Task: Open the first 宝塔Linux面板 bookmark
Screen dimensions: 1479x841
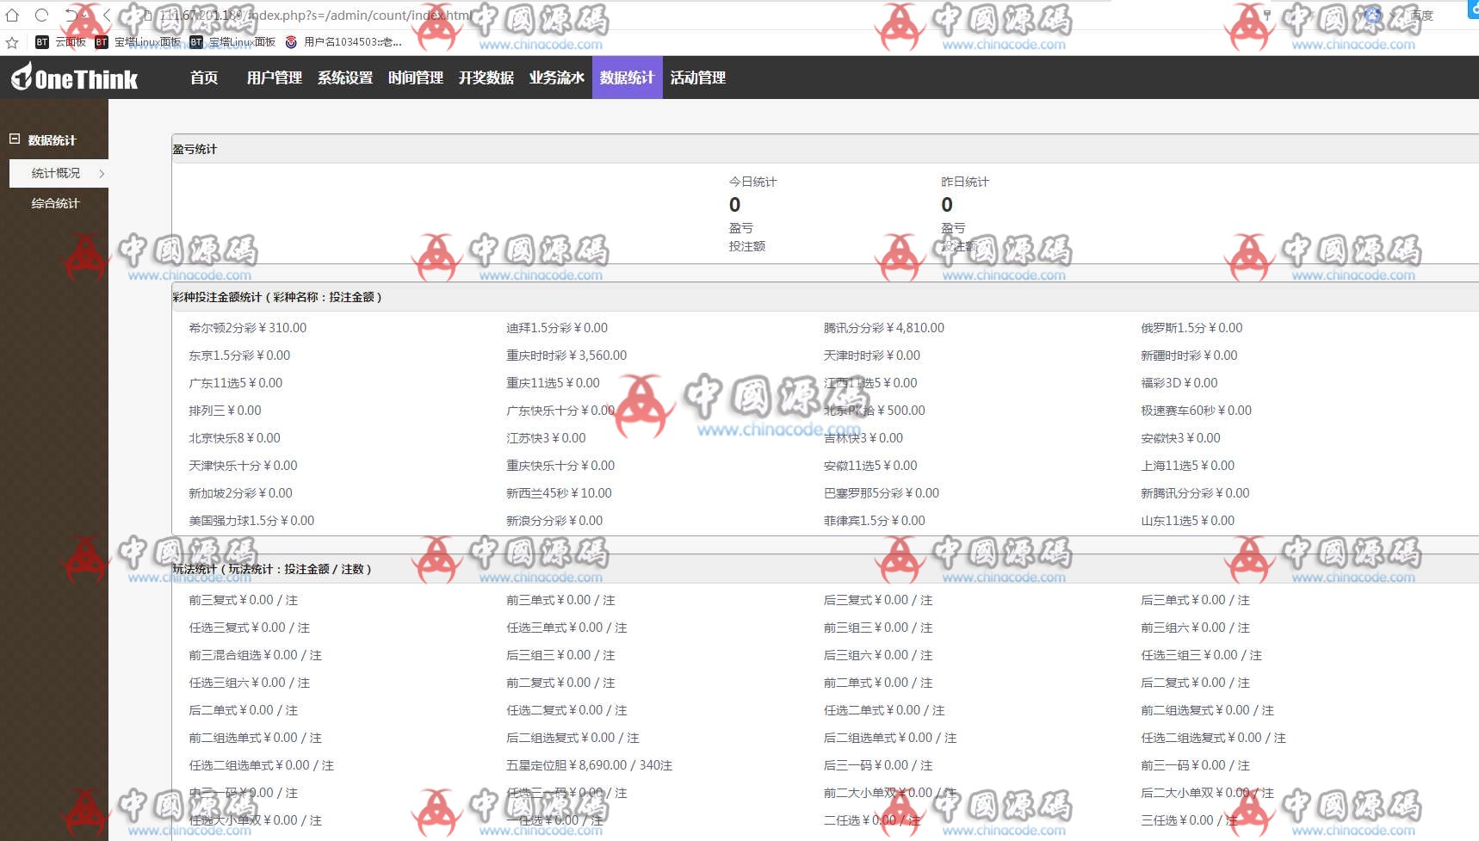Action: coord(138,42)
